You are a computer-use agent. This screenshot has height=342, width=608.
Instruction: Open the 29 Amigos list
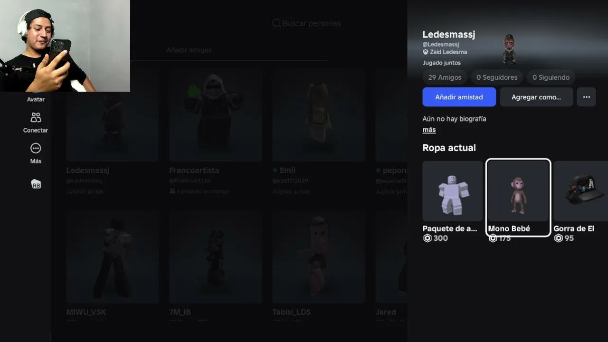pos(445,77)
